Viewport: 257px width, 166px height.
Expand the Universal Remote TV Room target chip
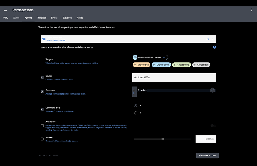pyautogui.click(x=162, y=57)
